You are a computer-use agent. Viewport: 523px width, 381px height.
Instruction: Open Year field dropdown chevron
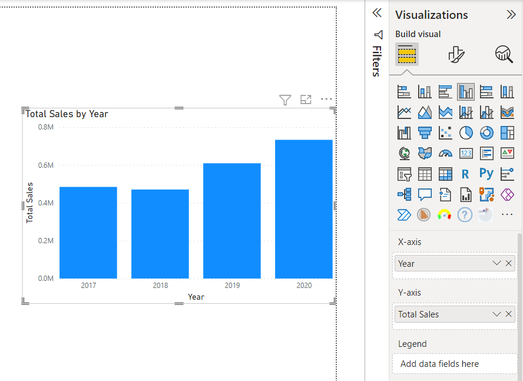coord(496,263)
